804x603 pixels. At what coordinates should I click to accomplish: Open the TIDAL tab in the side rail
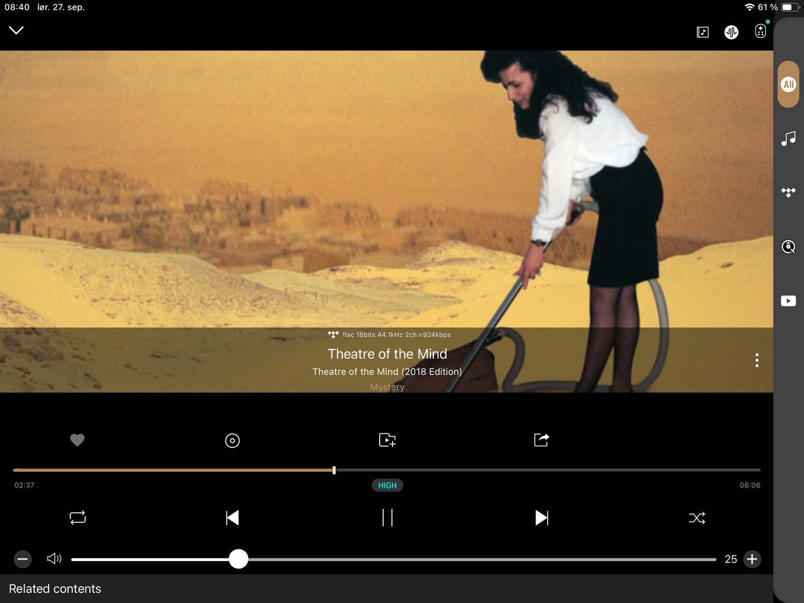tap(788, 193)
